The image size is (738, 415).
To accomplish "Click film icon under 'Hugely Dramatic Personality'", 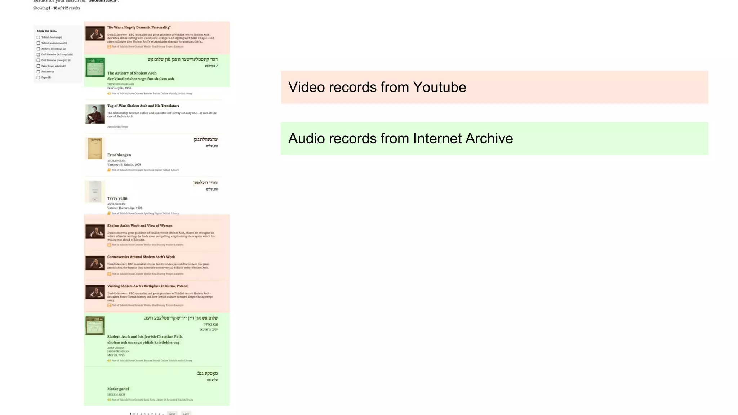I will (x=109, y=46).
